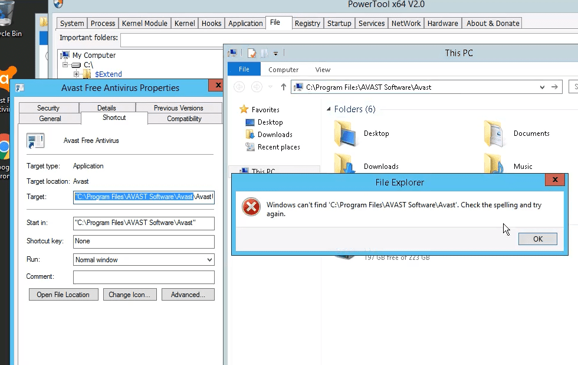
Task: Open Desktop under Favorites
Action: (270, 122)
